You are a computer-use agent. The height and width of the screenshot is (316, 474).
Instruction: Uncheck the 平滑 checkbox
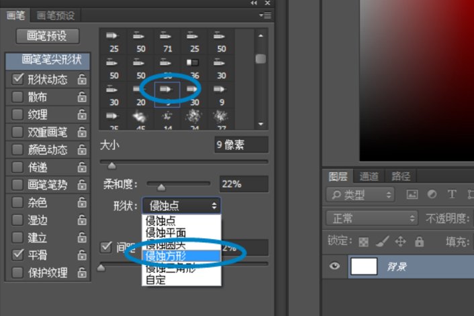click(x=17, y=255)
